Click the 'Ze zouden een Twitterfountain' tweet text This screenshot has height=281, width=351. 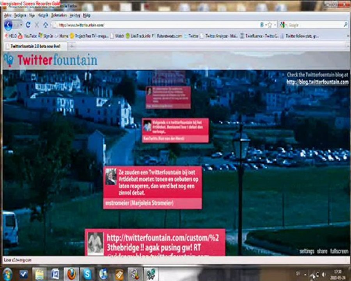(x=158, y=182)
